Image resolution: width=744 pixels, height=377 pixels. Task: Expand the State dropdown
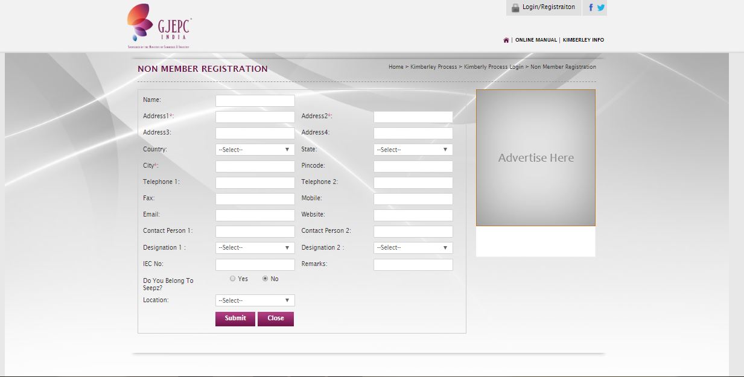(413, 150)
